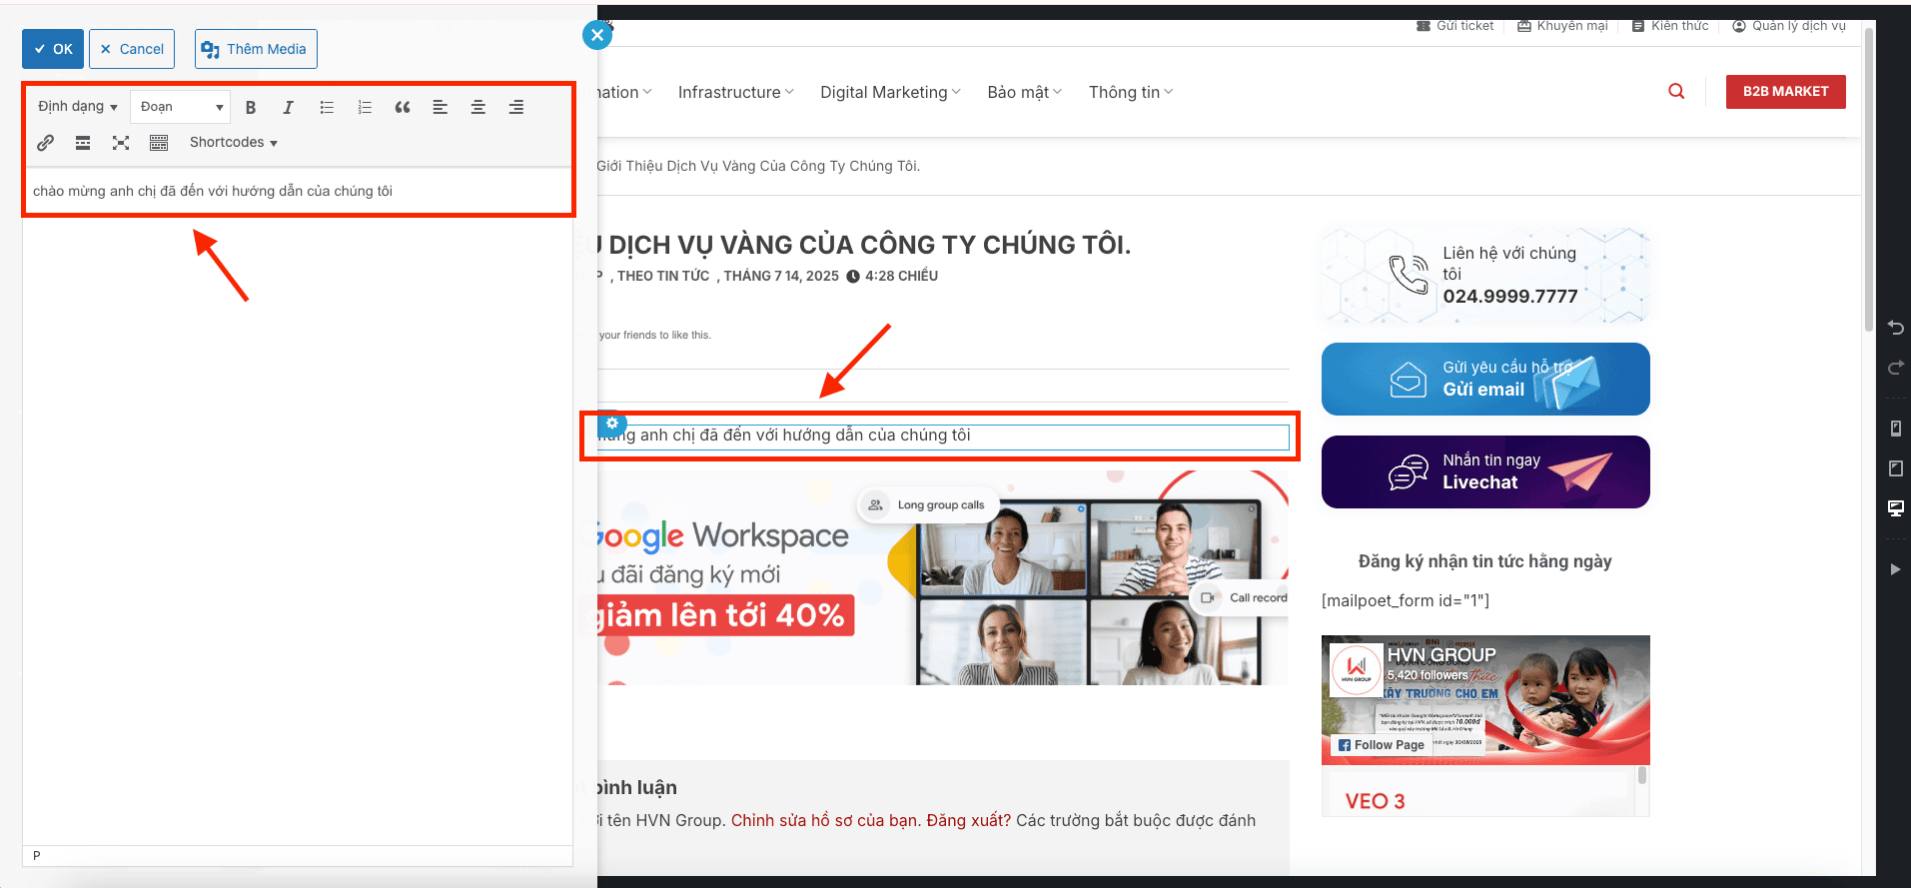Toggle italic formatting in editor toolbar
Image resolution: width=1911 pixels, height=888 pixels.
(x=289, y=107)
